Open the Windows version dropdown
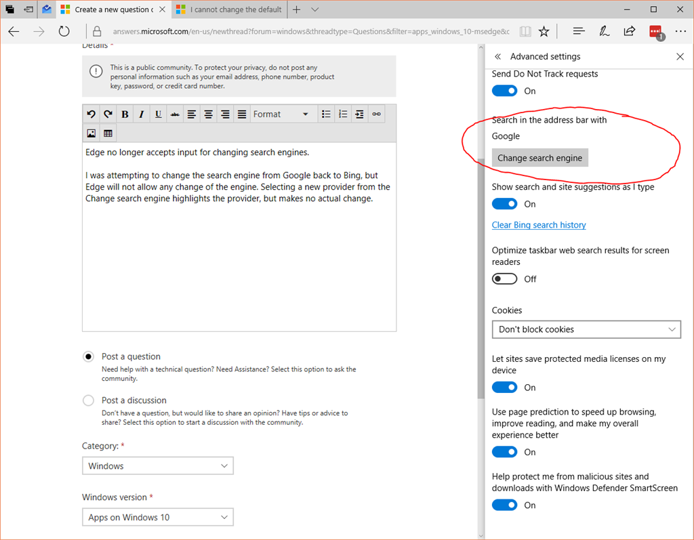Image resolution: width=694 pixels, height=540 pixels. tap(157, 517)
